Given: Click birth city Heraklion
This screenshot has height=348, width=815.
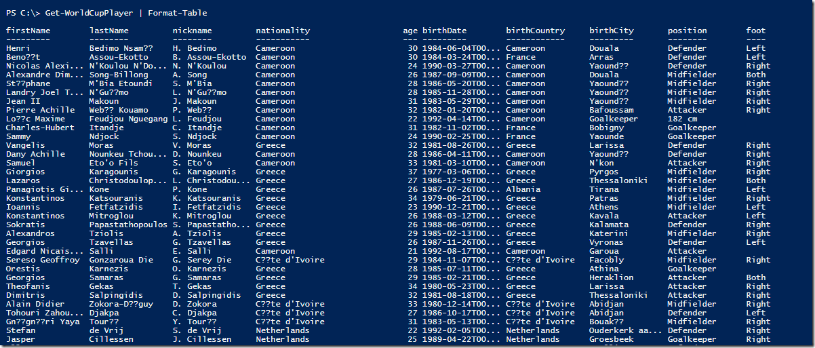Looking at the screenshot, I should pyautogui.click(x=611, y=277).
